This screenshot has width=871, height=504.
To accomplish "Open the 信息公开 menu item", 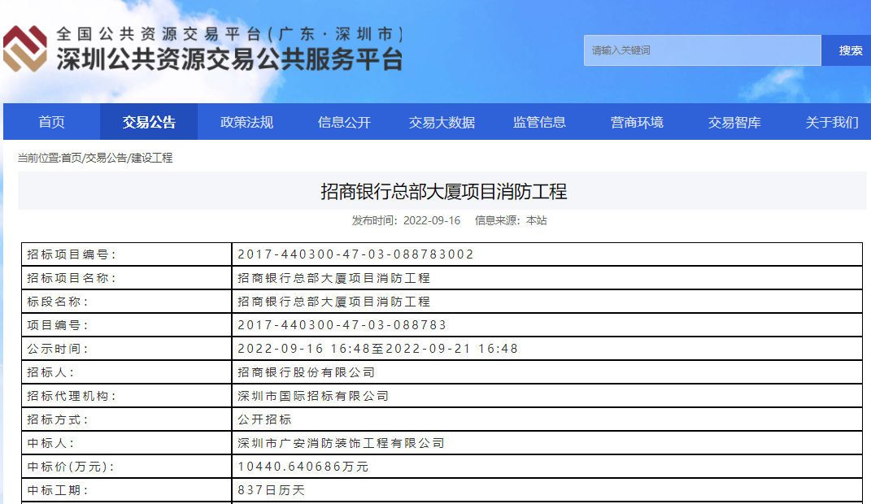I will pyautogui.click(x=344, y=122).
